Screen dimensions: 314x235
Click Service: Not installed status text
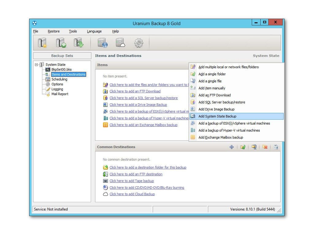(x=51, y=209)
